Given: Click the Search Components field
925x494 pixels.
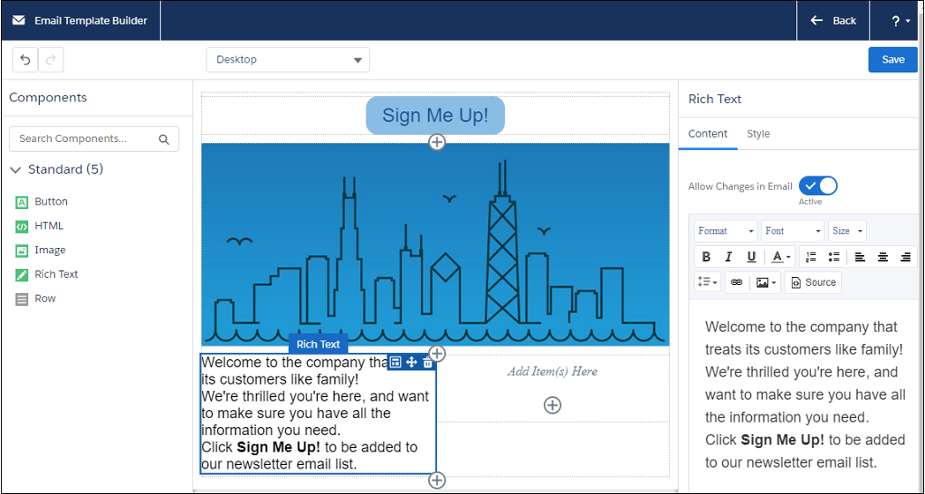Looking at the screenshot, I should [94, 138].
